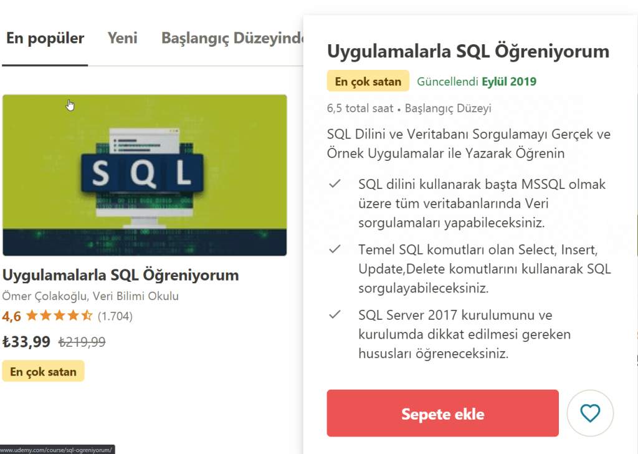Click the Güncellendi Eylül 2019 text
Screen dimensions: 638x454
tap(477, 82)
